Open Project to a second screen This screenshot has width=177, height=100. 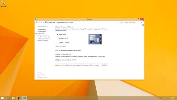click(x=44, y=38)
